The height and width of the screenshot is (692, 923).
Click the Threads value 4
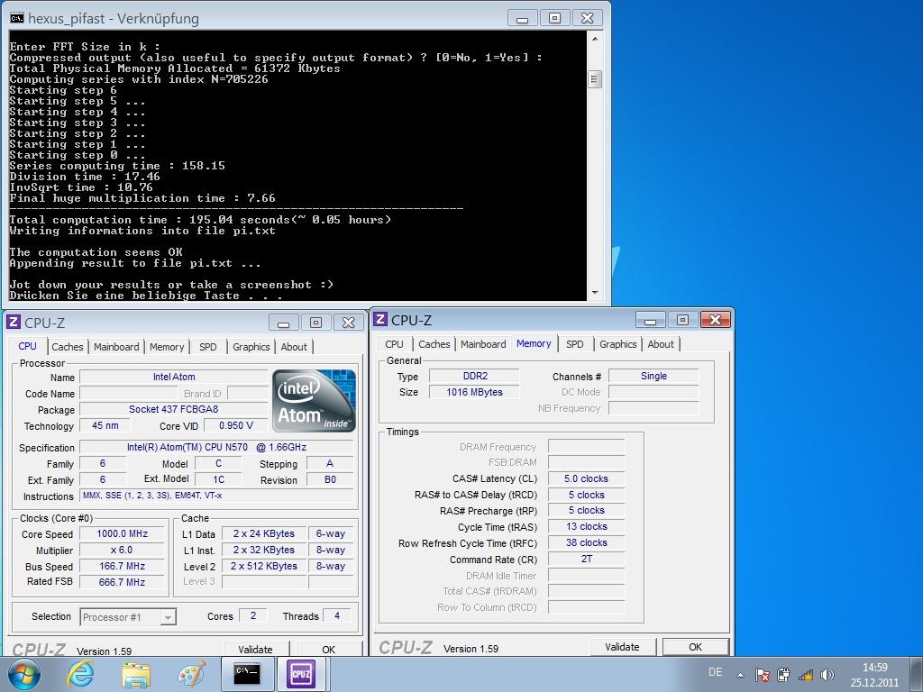point(337,615)
